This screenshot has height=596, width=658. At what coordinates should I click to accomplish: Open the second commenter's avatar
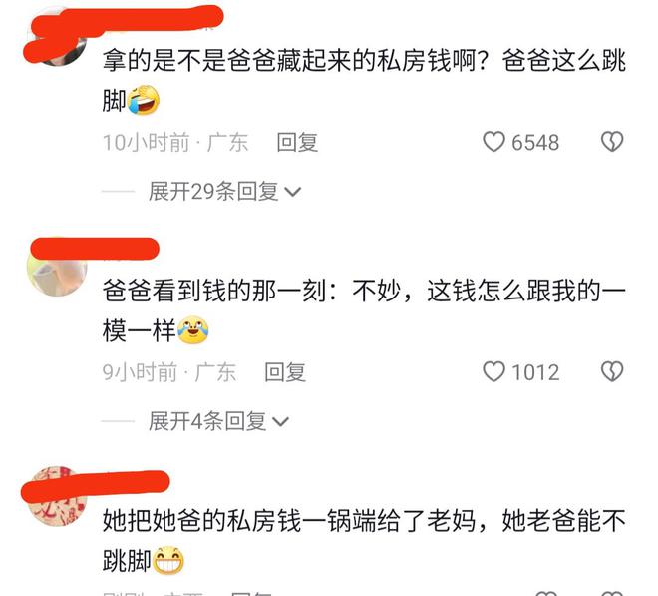(57, 269)
